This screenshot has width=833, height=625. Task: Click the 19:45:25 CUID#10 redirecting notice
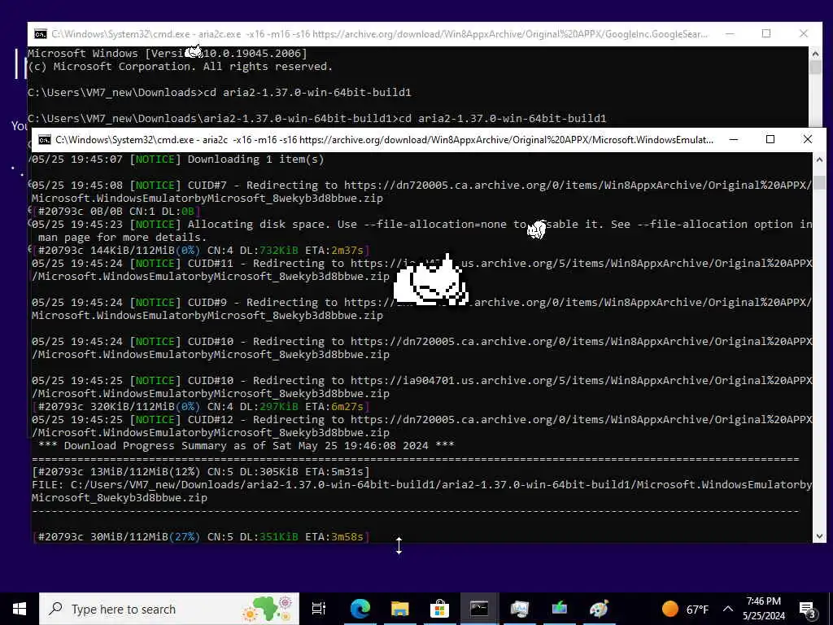coord(422,387)
